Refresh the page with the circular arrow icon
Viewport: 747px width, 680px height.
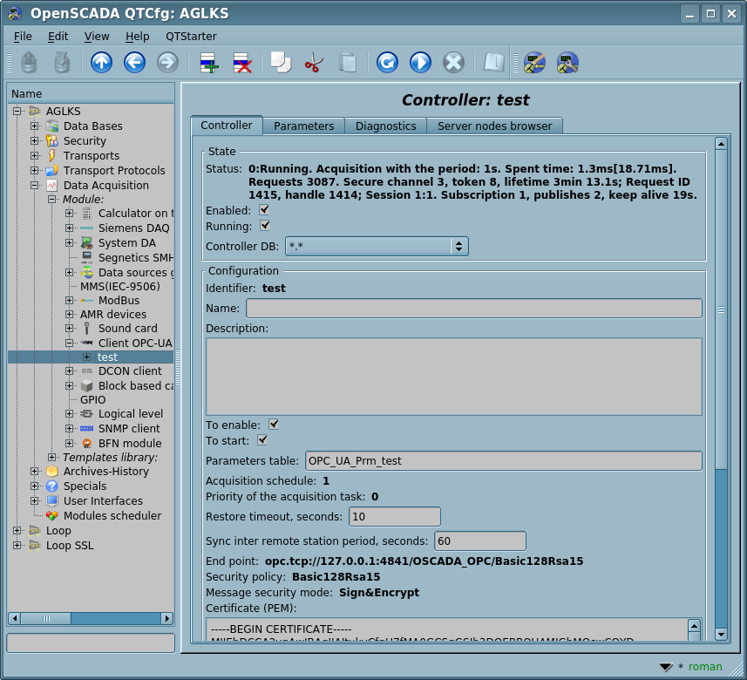pyautogui.click(x=387, y=63)
